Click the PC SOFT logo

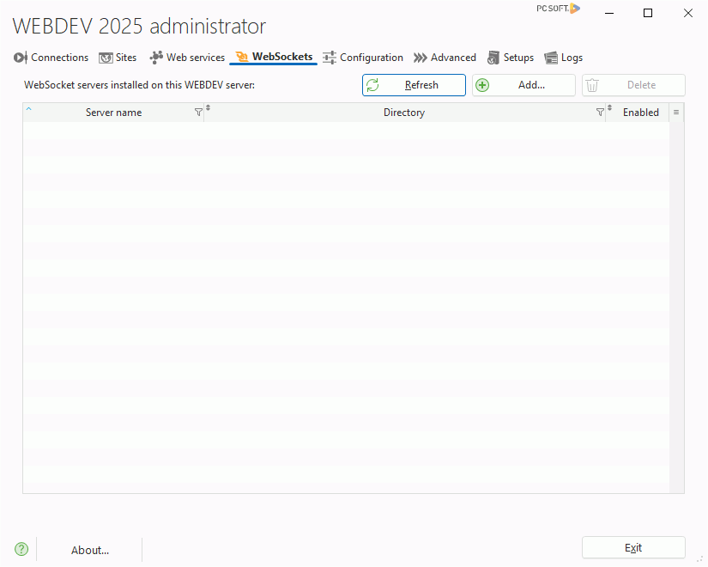(558, 8)
